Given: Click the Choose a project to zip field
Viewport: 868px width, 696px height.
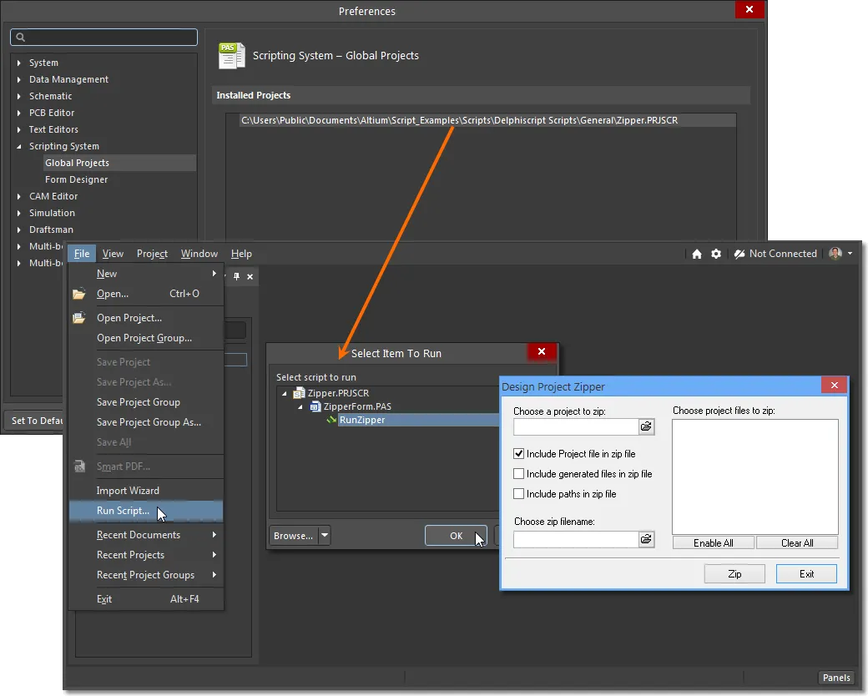Looking at the screenshot, I should coord(576,426).
